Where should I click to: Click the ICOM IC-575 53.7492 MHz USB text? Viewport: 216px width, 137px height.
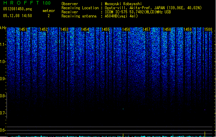click(x=138, y=12)
